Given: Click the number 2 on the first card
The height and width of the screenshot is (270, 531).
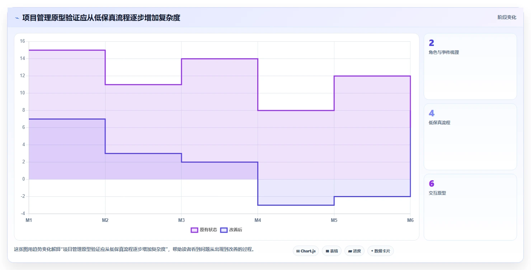Looking at the screenshot, I should pos(431,43).
